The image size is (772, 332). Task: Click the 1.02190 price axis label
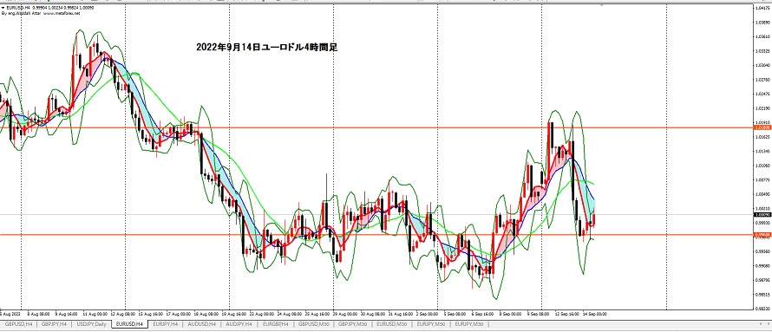pos(762,108)
